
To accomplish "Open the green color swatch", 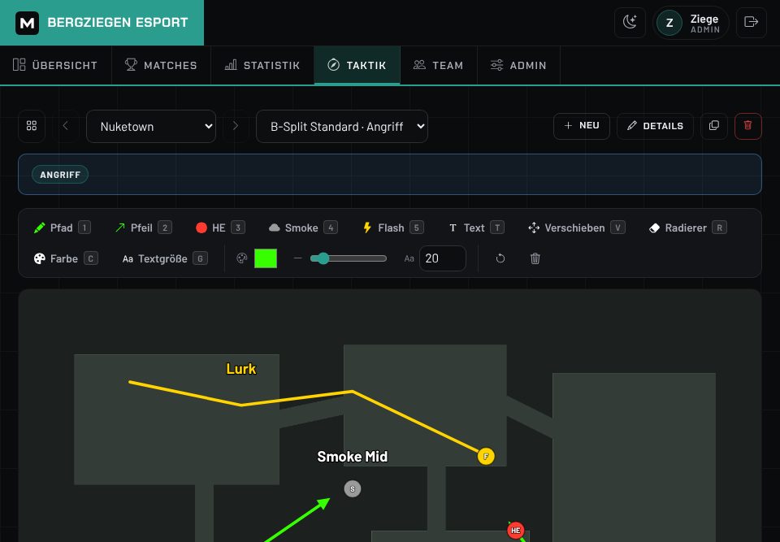I will click(x=266, y=258).
